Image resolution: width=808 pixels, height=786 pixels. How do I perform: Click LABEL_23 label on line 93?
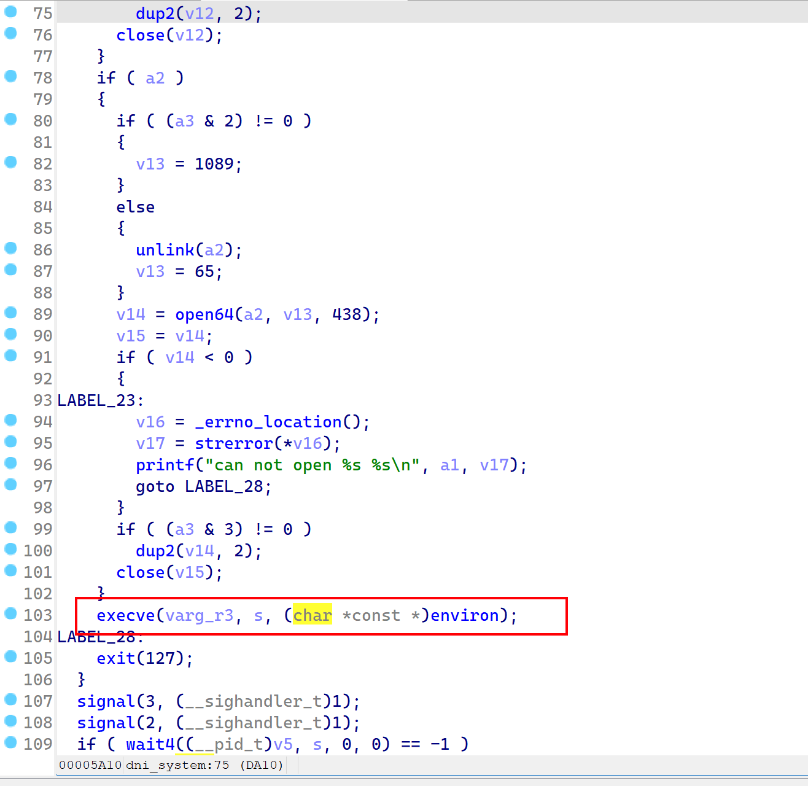96,400
